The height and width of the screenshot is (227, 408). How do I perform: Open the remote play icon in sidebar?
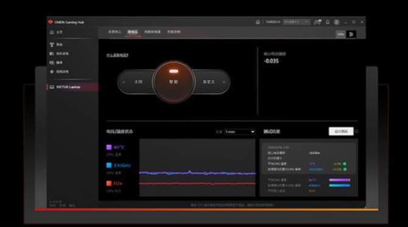(x=52, y=72)
